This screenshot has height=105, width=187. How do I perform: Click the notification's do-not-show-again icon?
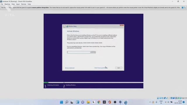(185, 8)
